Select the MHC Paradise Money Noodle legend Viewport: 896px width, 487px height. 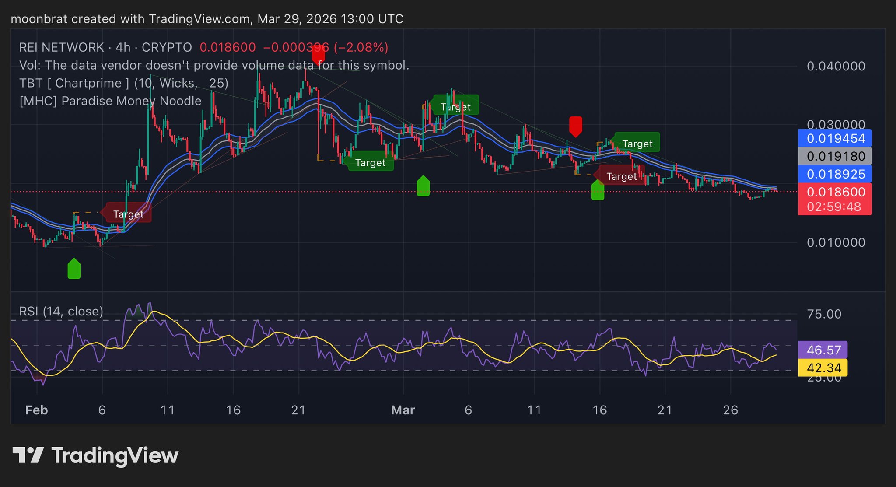pos(110,101)
